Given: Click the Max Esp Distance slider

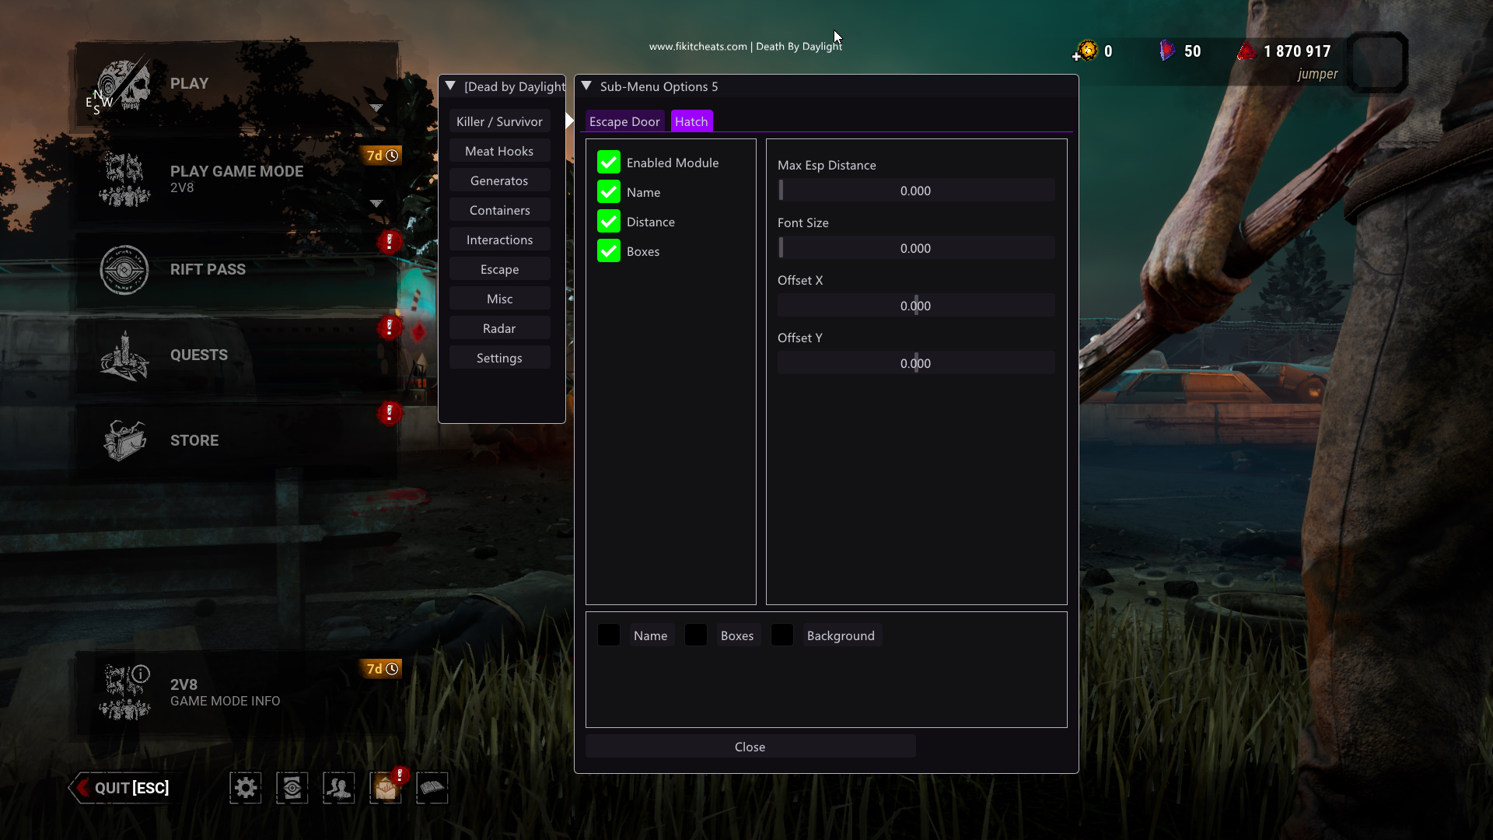Looking at the screenshot, I should click(x=916, y=191).
